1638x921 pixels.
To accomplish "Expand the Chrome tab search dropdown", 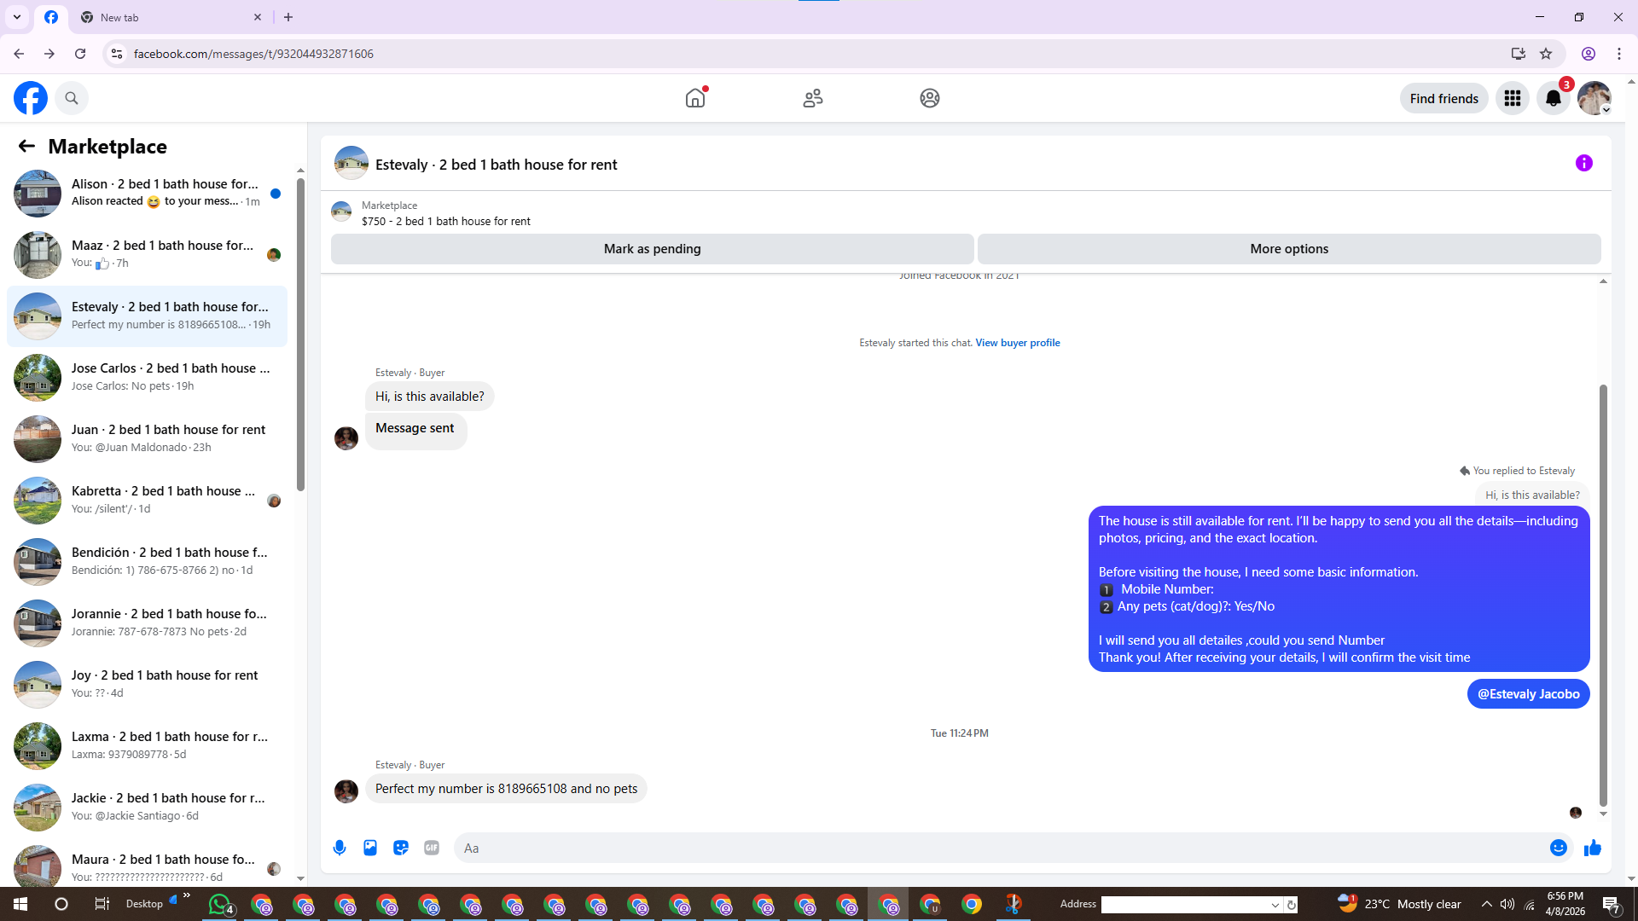I will tap(16, 17).
